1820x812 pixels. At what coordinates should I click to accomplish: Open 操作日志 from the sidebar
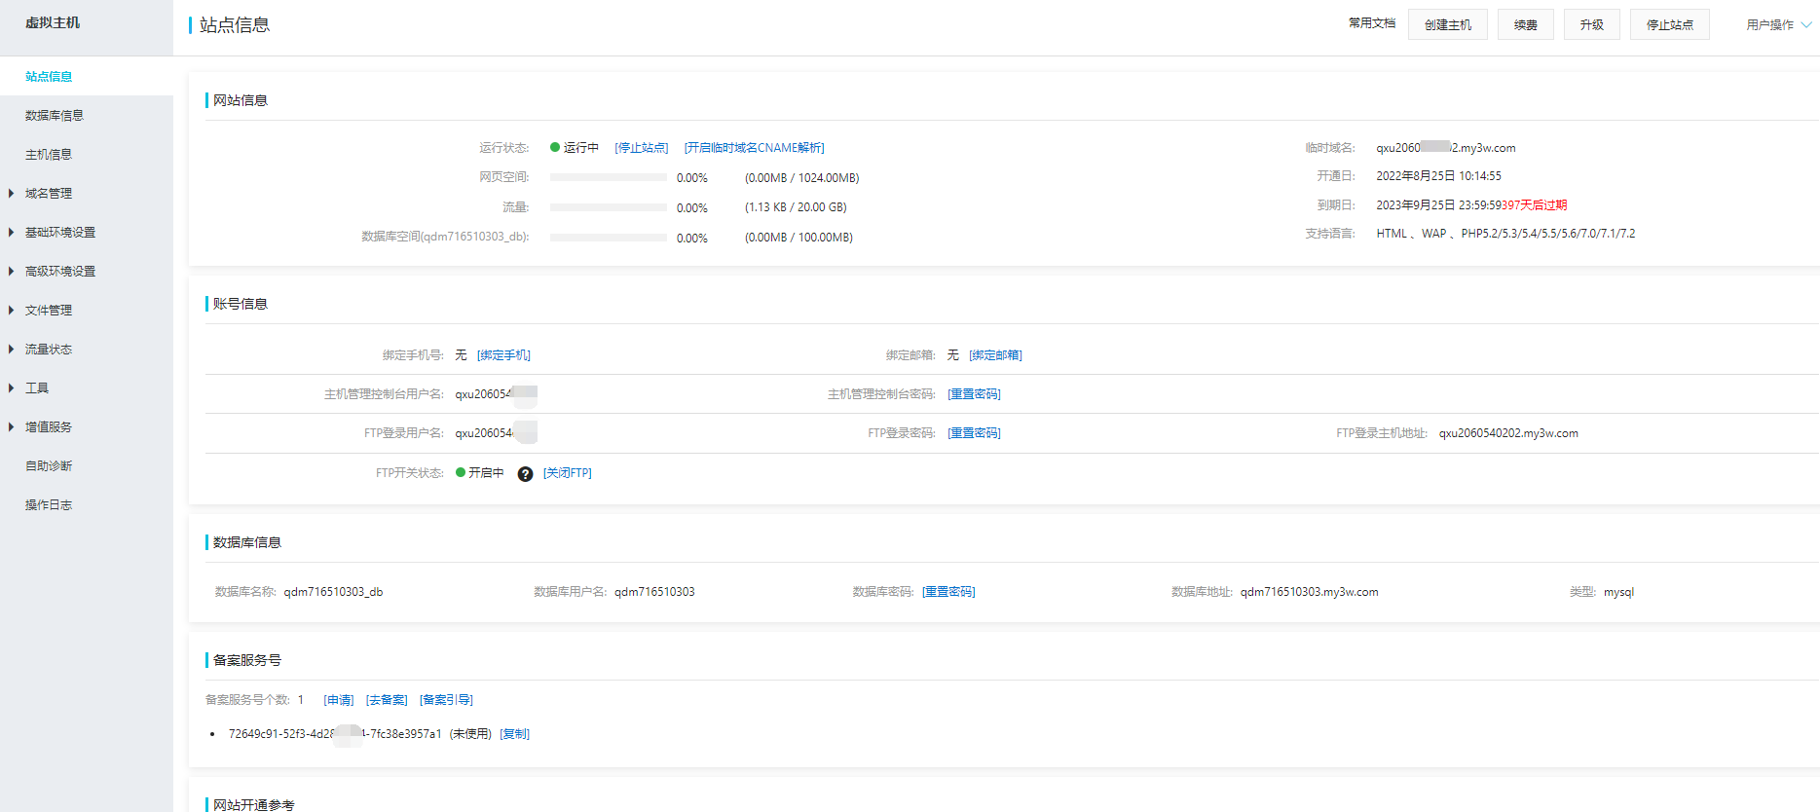point(49,505)
